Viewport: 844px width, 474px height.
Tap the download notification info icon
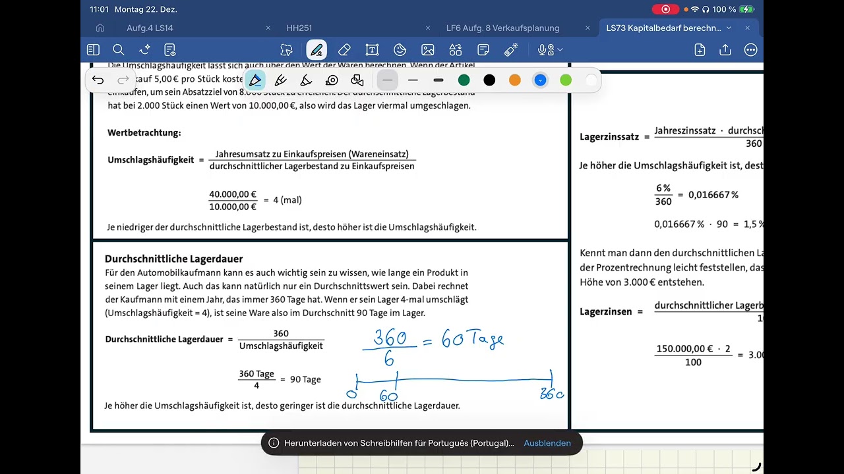pyautogui.click(x=274, y=443)
